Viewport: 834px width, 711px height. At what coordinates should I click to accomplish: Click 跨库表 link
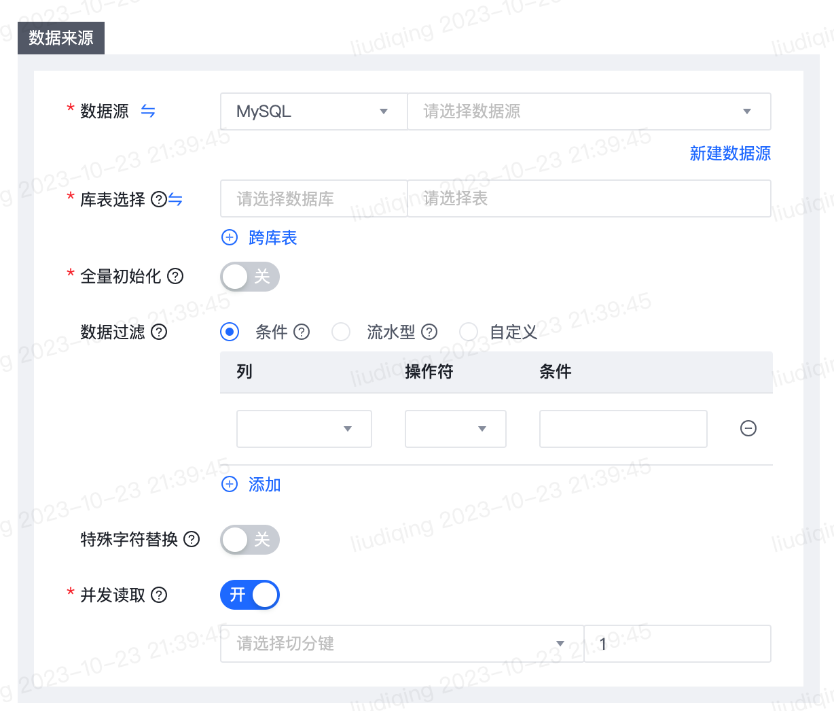click(273, 238)
